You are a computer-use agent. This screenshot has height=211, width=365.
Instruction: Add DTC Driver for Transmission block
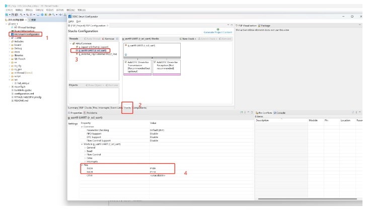point(137,67)
